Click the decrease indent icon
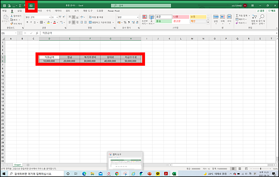The height and width of the screenshot is (177, 279). pyautogui.click(x=82, y=22)
